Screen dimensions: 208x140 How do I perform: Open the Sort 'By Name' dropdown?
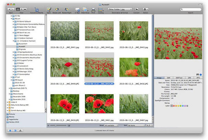click(137, 126)
